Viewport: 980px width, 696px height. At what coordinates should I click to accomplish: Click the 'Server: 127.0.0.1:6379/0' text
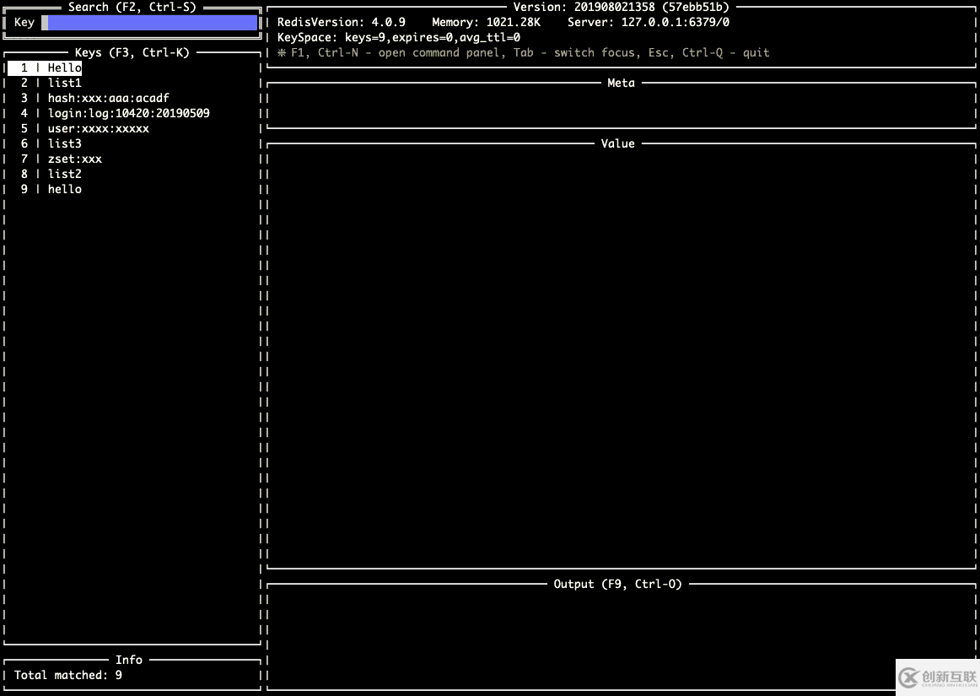point(648,23)
